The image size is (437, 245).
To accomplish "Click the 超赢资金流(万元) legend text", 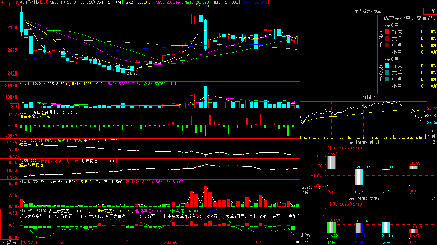I will (x=35, y=116).
